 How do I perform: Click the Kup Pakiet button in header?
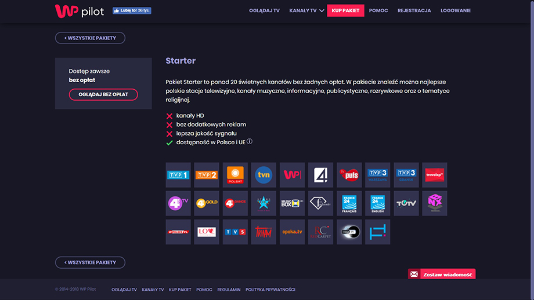345,10
